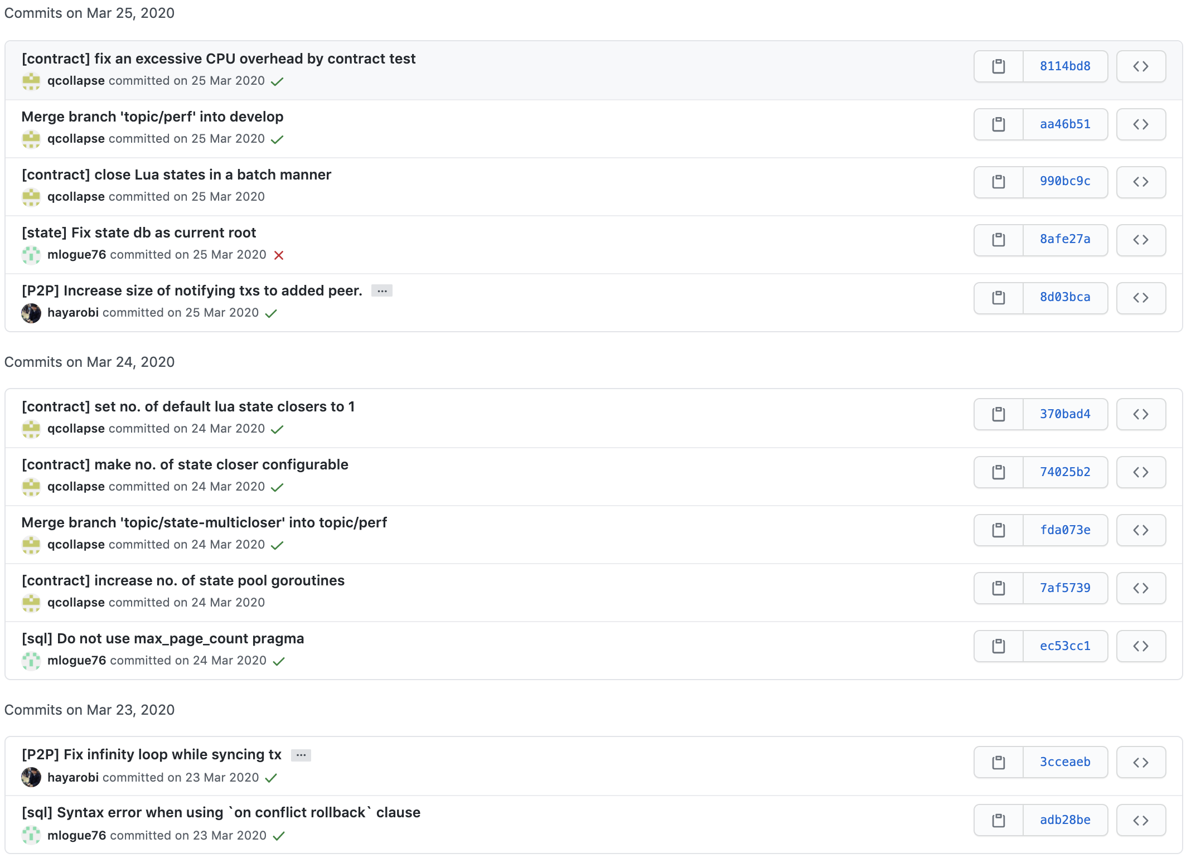Open commit 'close Lua states in a batch manner'
The image size is (1191, 863).
tap(176, 174)
